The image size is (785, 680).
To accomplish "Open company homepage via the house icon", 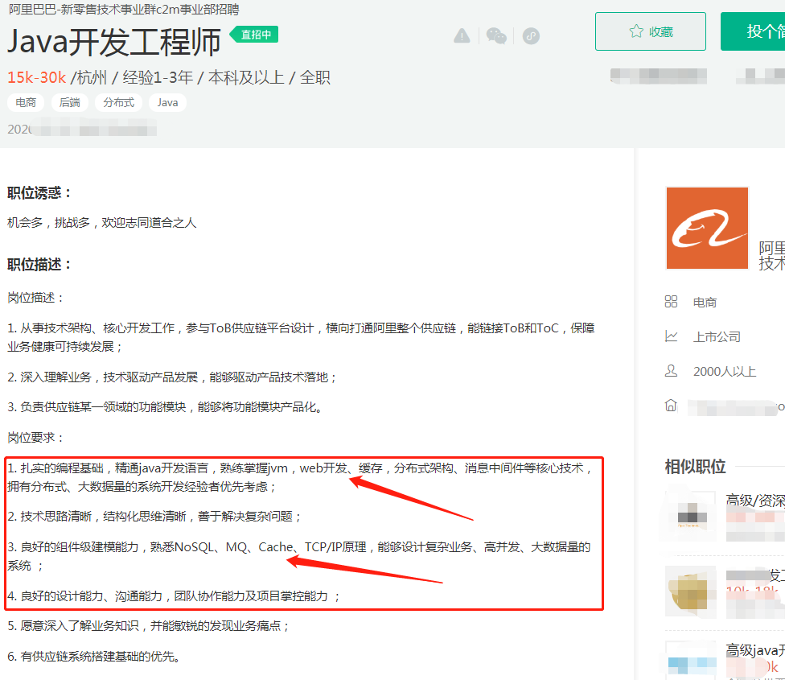I will pos(672,406).
